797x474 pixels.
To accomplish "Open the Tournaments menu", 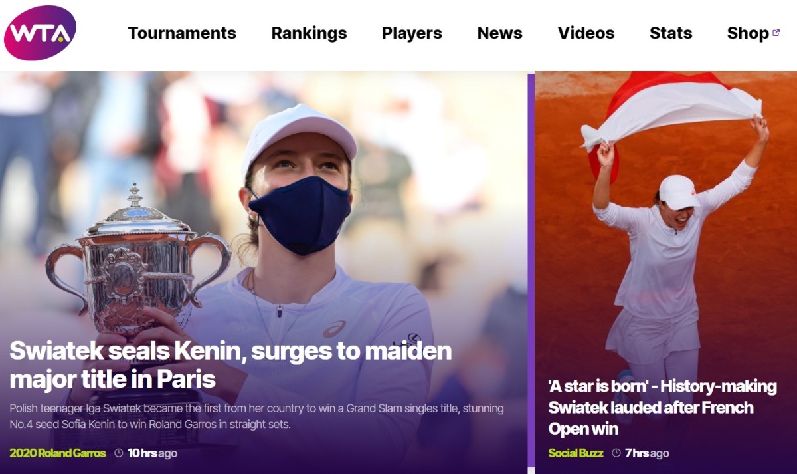I will pyautogui.click(x=182, y=33).
